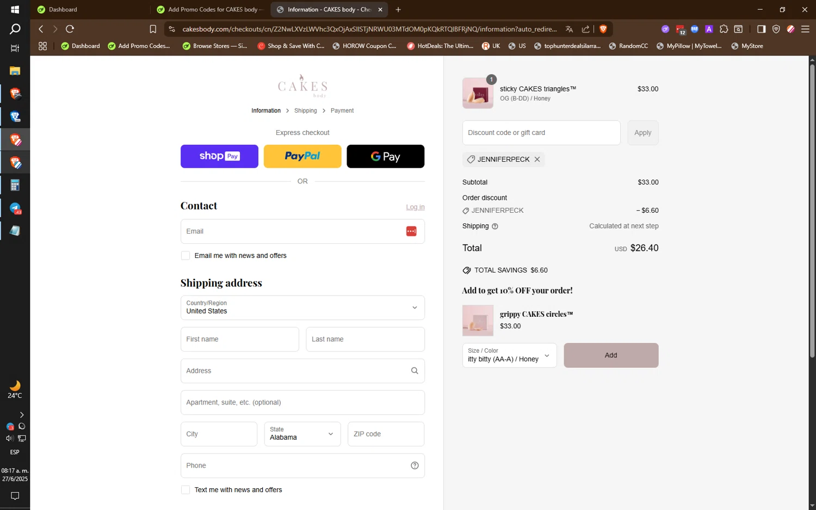Bookmark this page icon in address bar
816x510 pixels.
pyautogui.click(x=153, y=29)
